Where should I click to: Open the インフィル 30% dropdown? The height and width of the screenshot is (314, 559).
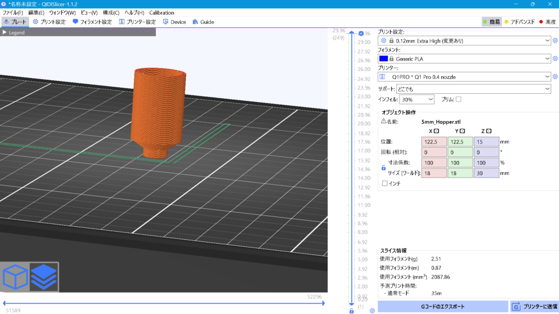pyautogui.click(x=416, y=99)
